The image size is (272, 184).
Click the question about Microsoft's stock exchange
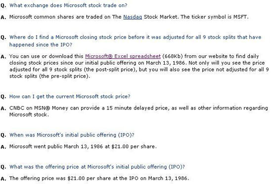tap(68, 5)
